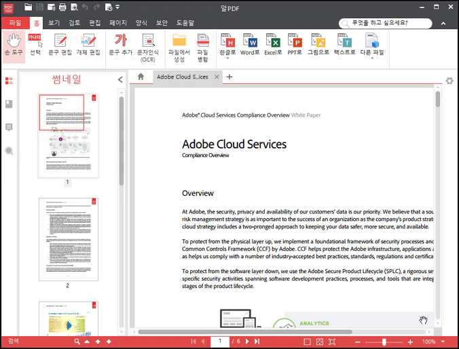The height and width of the screenshot is (349, 459).
Task: Select the page 1 thumbnail
Action: point(69,136)
